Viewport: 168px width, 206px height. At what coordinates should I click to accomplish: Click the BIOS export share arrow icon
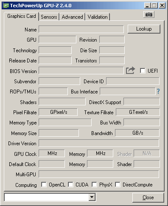tap(130, 71)
